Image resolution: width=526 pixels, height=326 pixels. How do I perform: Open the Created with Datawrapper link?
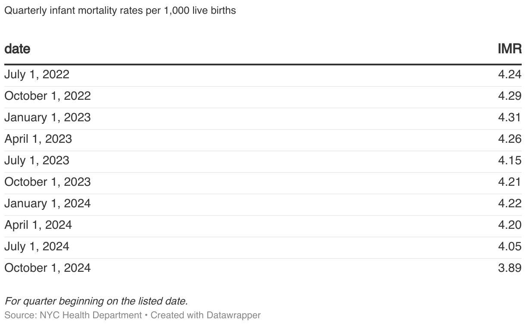[206, 315]
